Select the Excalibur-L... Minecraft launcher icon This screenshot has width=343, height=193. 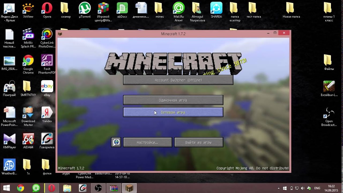pos(329,89)
